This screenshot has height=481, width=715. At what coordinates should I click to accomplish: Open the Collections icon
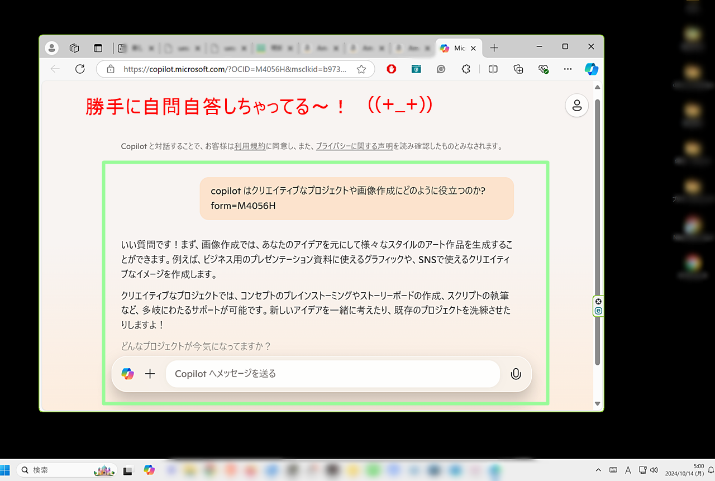click(518, 69)
